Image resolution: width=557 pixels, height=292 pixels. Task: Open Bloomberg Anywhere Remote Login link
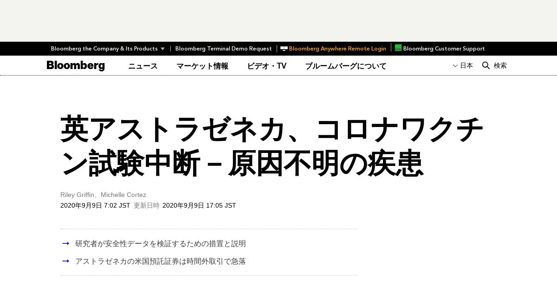click(337, 49)
